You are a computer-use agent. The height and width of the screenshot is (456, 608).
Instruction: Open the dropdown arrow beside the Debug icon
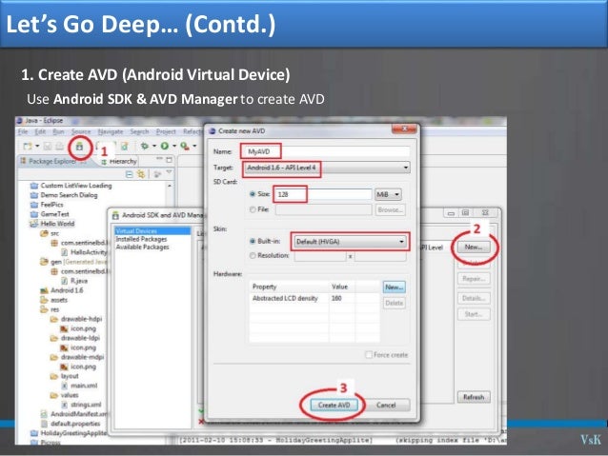(154, 146)
